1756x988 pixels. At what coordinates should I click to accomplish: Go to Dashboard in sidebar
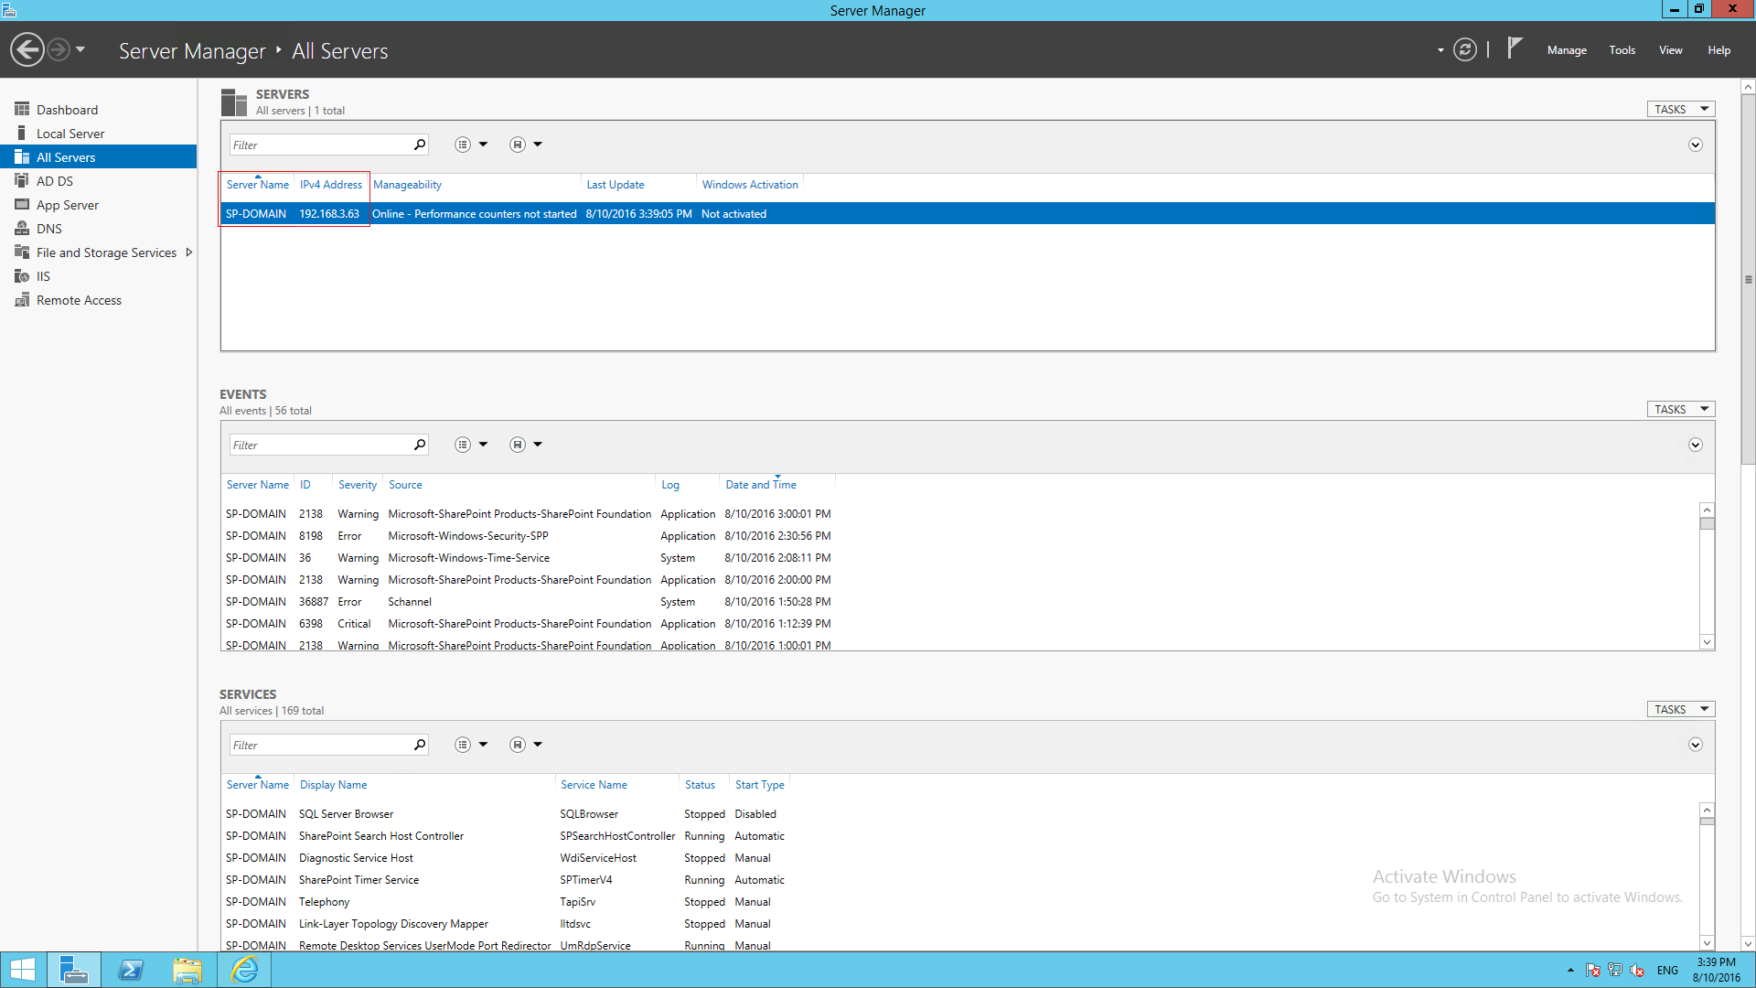pos(67,110)
